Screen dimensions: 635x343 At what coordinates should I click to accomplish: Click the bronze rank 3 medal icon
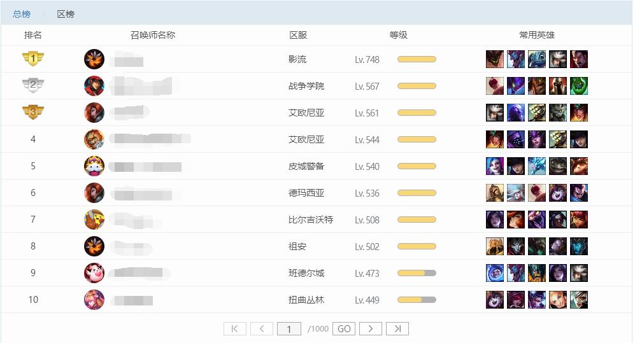pyautogui.click(x=33, y=113)
